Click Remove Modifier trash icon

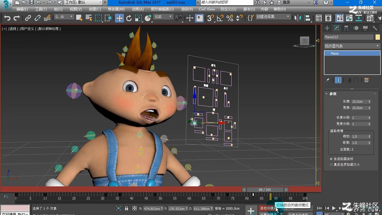click(356, 80)
